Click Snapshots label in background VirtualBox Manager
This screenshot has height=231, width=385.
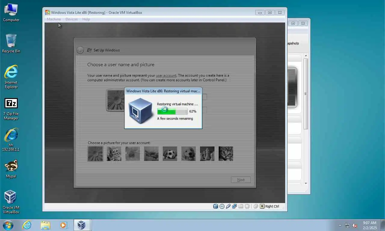[x=293, y=43]
